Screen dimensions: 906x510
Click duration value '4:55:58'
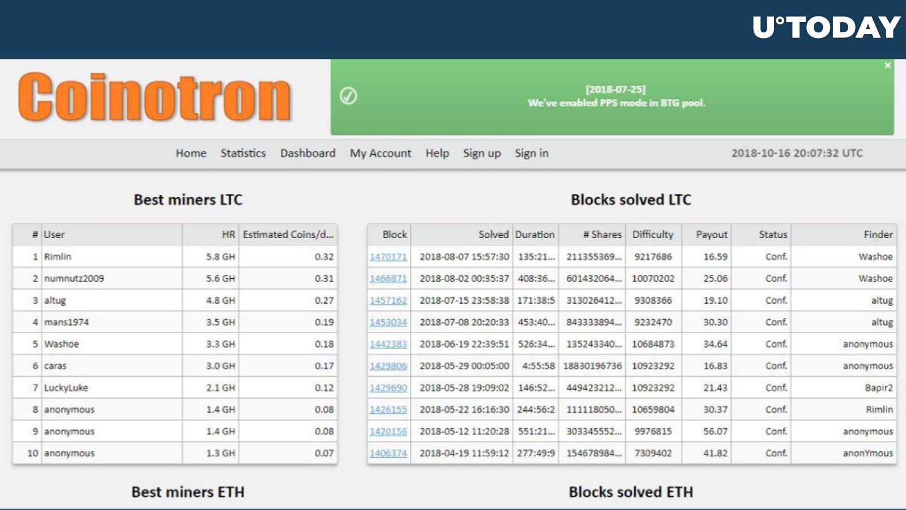pos(539,365)
